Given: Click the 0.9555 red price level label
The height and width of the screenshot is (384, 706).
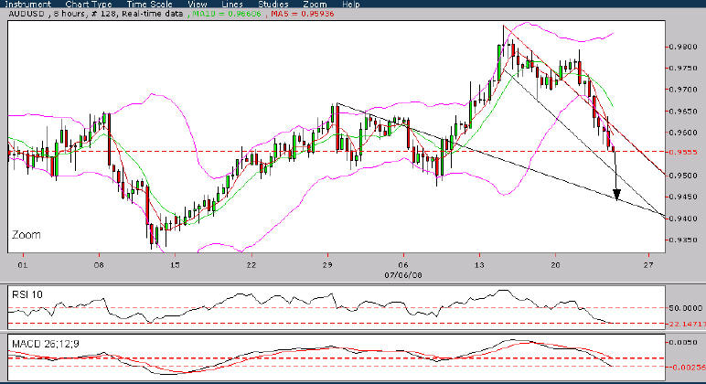Looking at the screenshot, I should [x=683, y=152].
